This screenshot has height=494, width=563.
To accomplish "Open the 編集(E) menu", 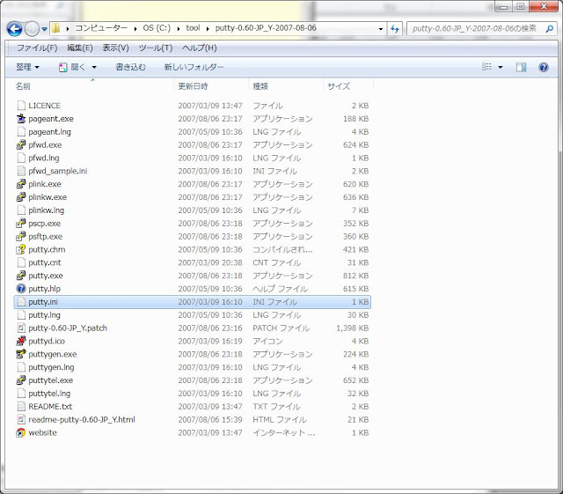I will coord(80,48).
